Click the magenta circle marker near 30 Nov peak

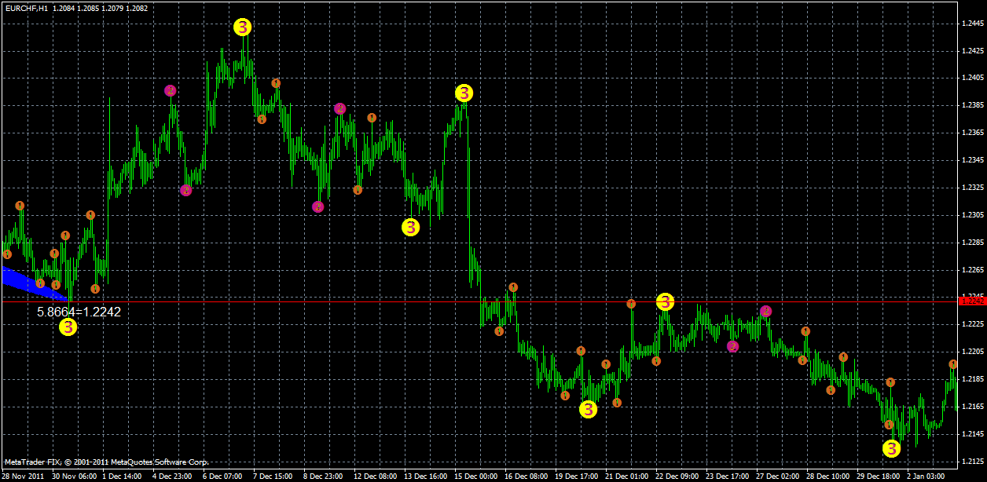[x=169, y=89]
